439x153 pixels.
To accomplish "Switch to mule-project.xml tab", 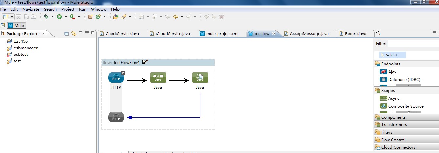I will tap(222, 33).
